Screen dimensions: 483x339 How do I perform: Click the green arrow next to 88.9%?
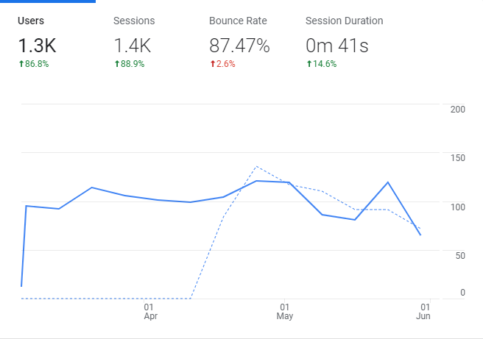click(116, 64)
